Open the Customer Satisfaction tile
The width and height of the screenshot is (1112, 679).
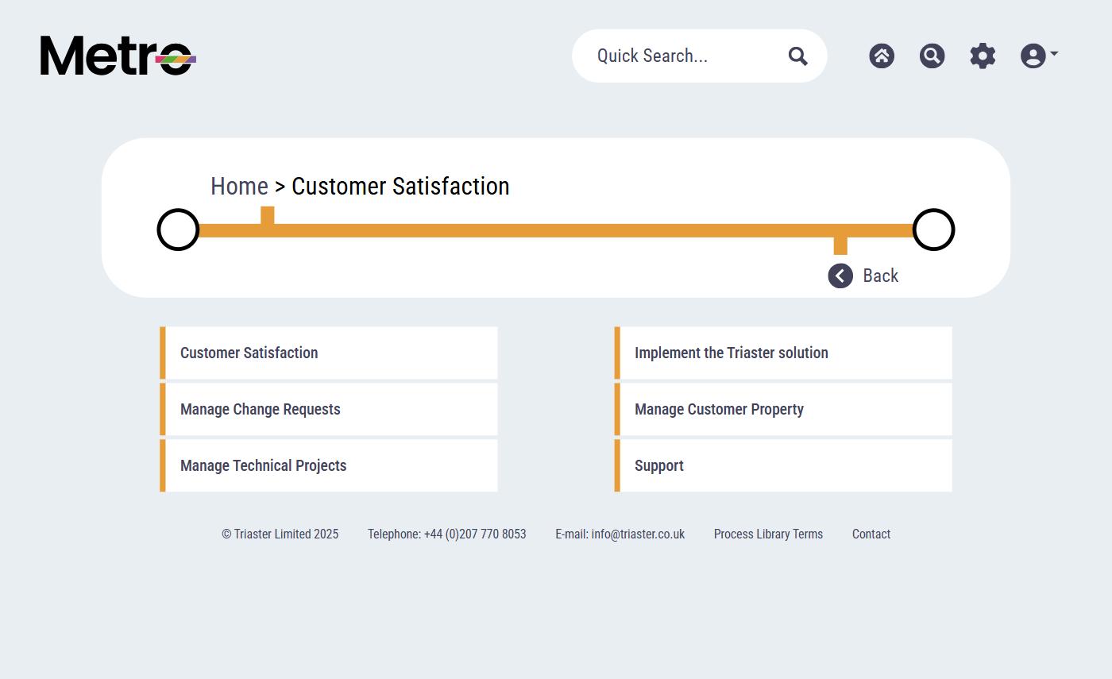[329, 353]
